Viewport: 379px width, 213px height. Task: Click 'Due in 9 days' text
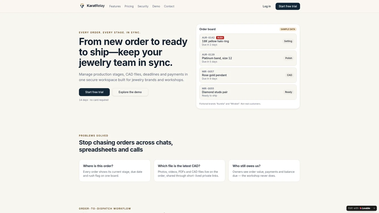coord(209,79)
